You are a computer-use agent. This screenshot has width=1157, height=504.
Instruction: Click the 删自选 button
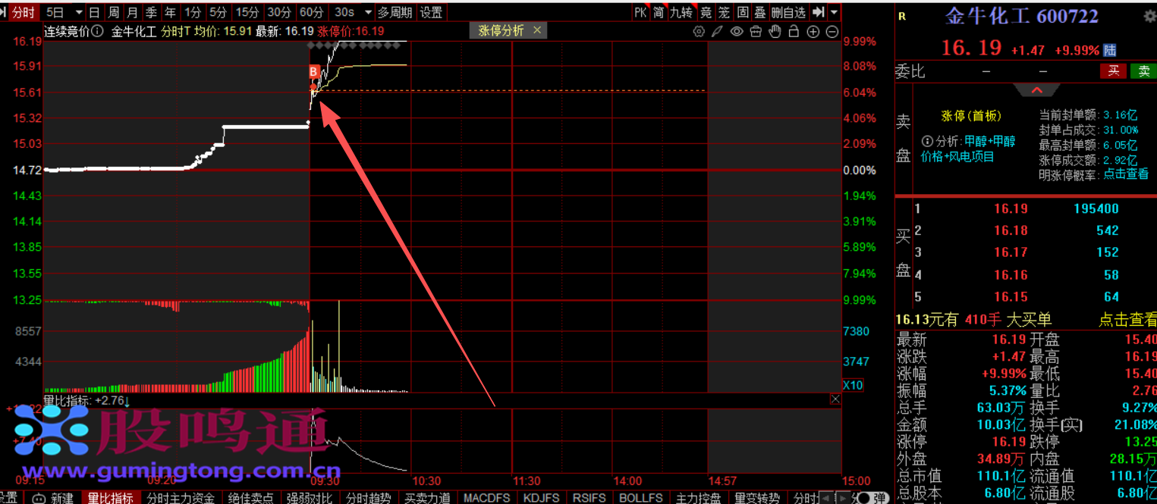click(788, 12)
